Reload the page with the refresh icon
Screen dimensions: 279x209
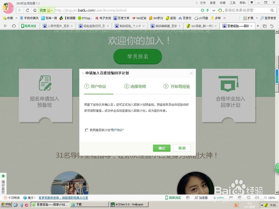click(x=27, y=10)
